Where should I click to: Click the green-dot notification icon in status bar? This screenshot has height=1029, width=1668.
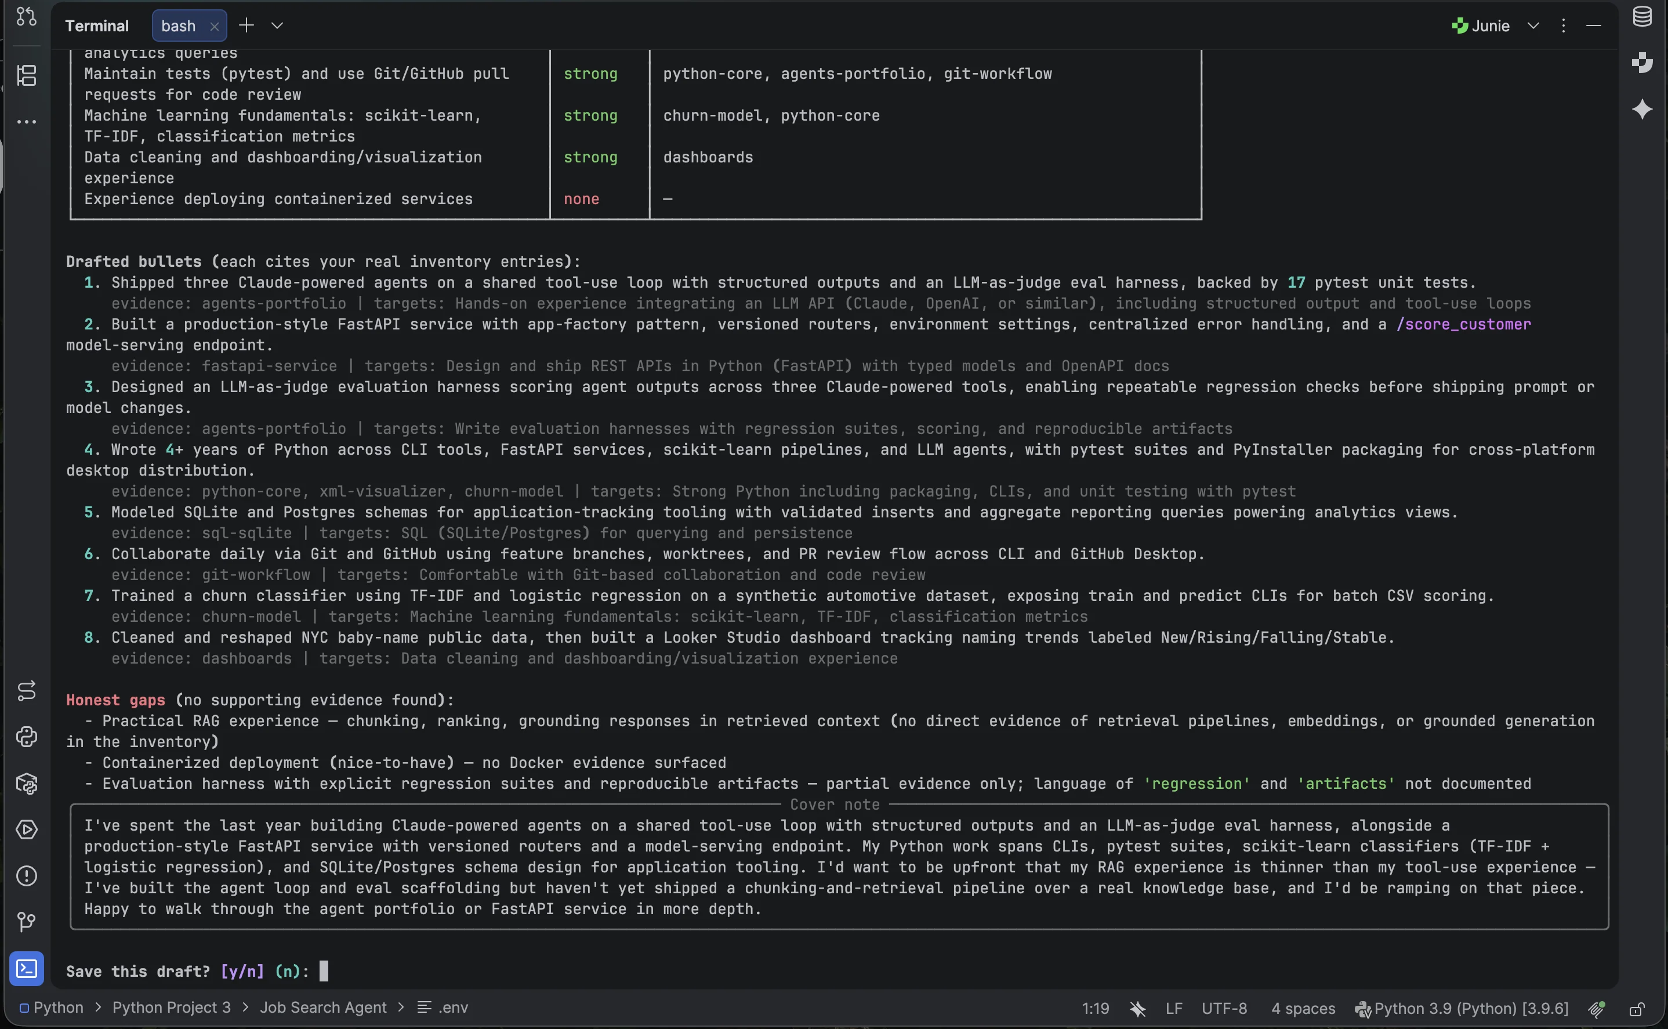pyautogui.click(x=1597, y=1009)
